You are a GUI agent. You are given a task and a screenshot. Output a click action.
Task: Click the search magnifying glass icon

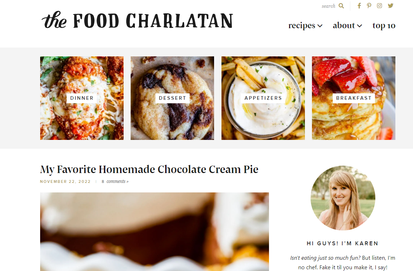coord(341,6)
